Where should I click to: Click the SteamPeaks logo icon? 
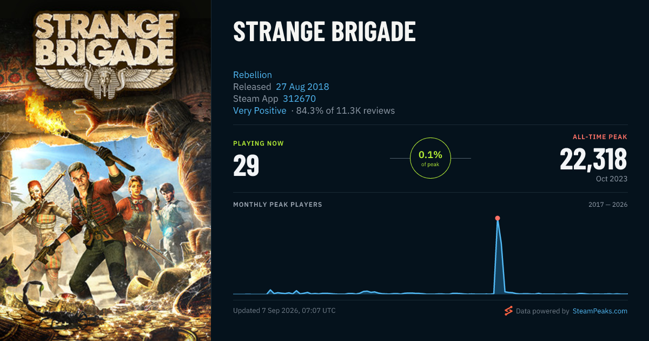tap(508, 311)
